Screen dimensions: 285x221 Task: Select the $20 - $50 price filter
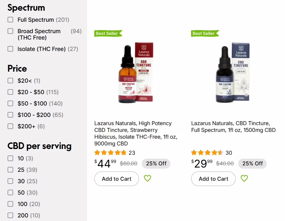11,92
